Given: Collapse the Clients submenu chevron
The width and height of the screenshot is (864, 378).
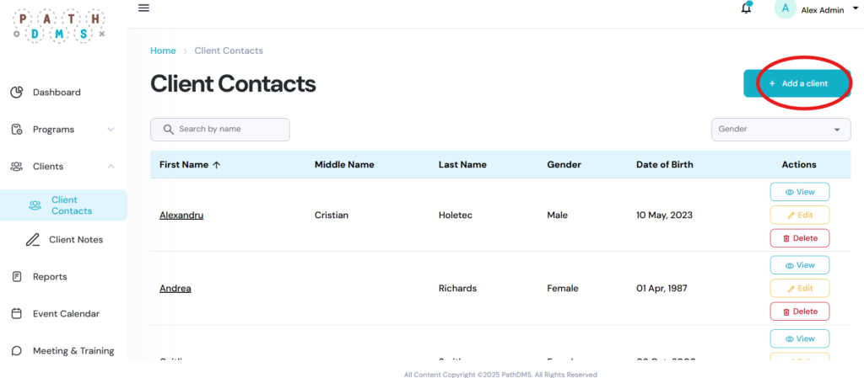Looking at the screenshot, I should point(111,167).
